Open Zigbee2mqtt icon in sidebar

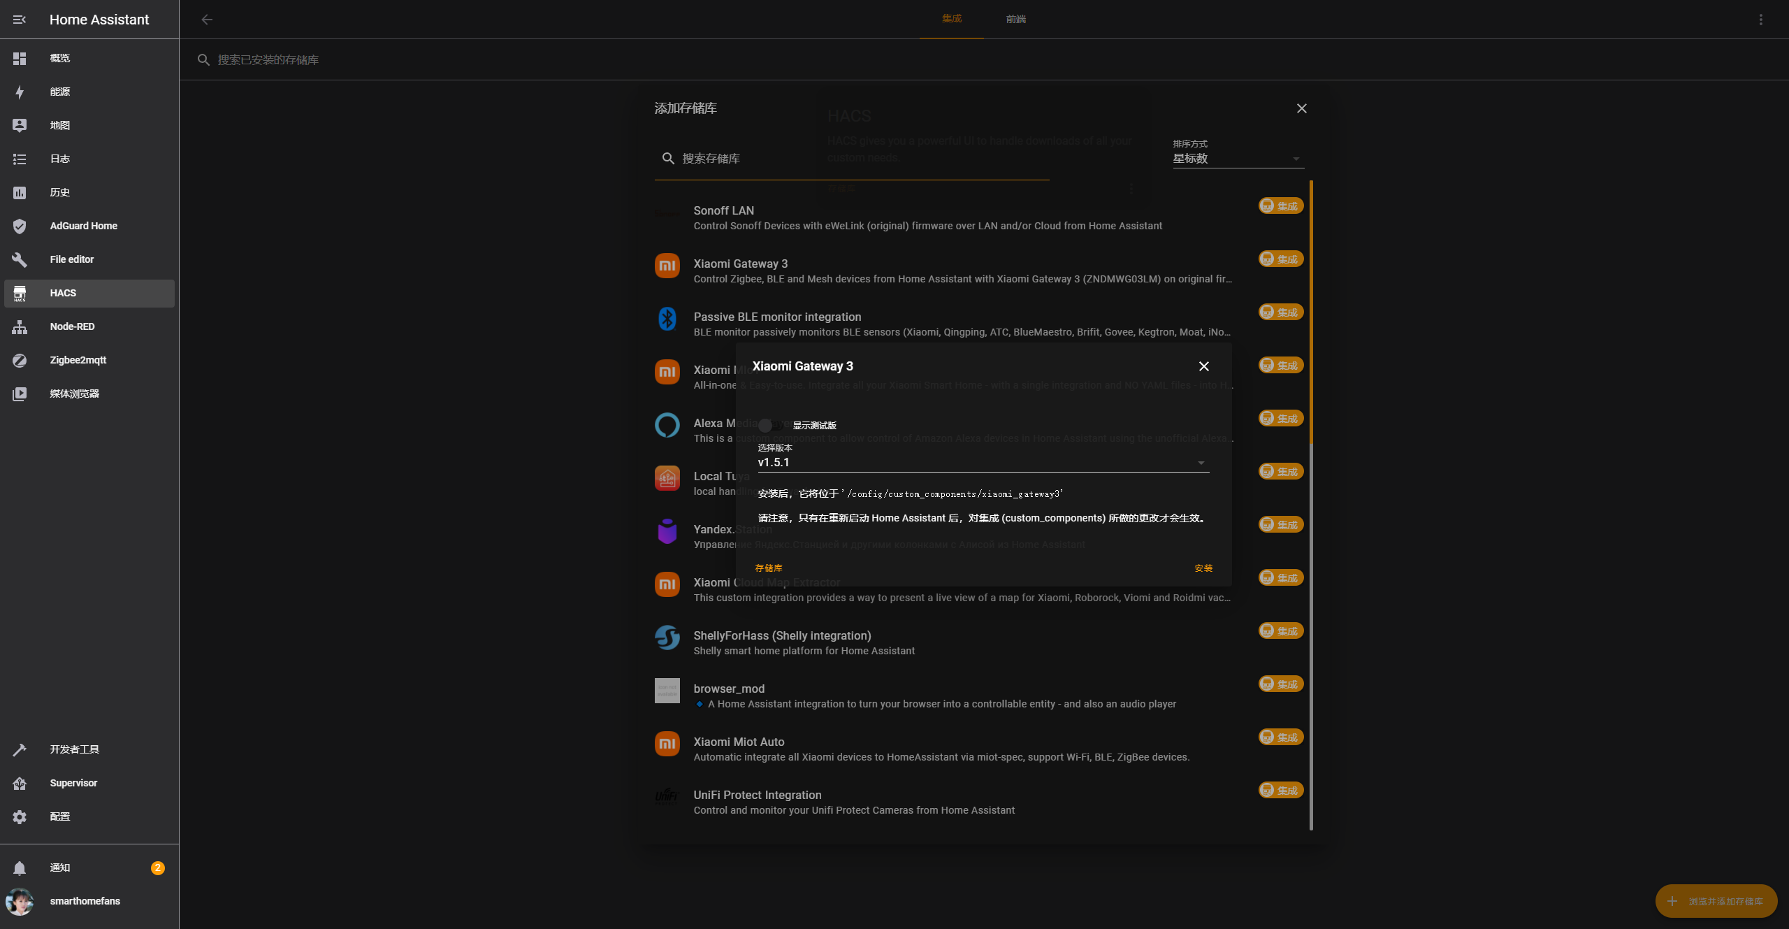(x=20, y=360)
